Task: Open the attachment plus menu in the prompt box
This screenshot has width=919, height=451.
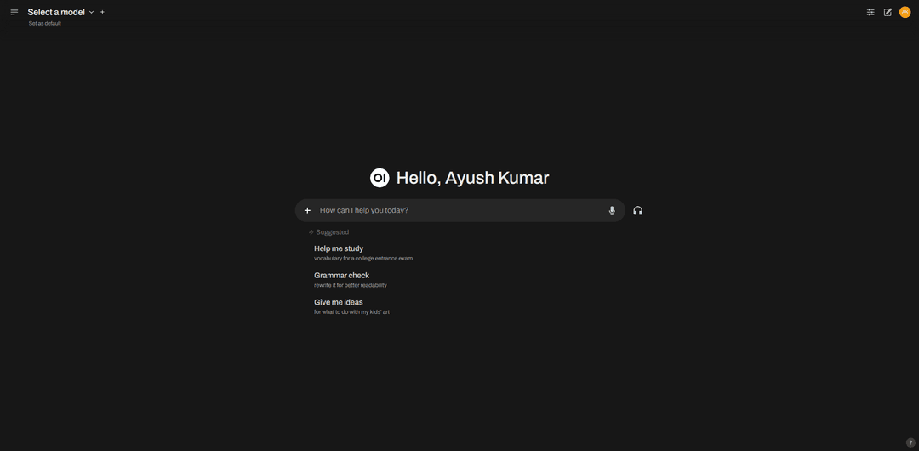Action: click(x=308, y=210)
